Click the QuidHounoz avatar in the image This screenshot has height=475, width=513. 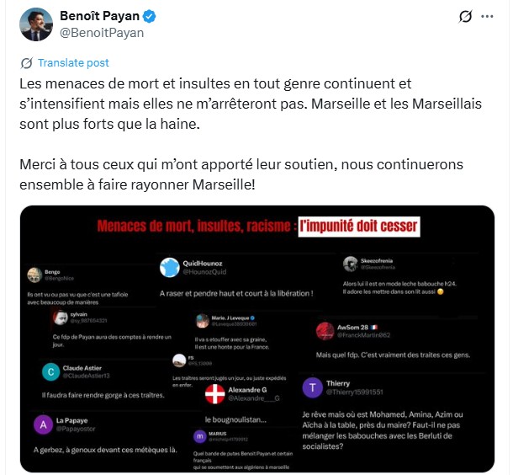pos(169,268)
